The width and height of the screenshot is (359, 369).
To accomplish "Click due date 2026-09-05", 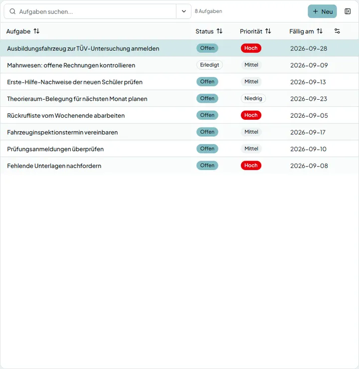I will [309, 115].
